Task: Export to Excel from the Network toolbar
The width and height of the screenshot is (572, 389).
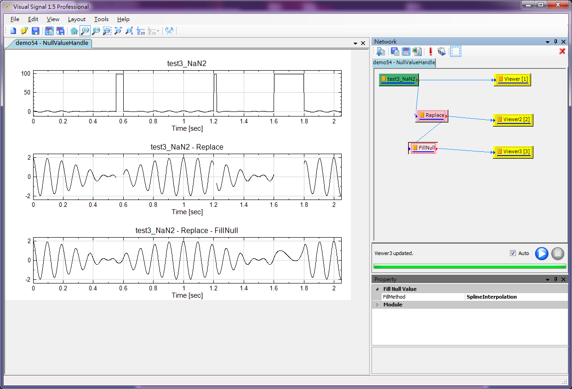Action: click(417, 51)
